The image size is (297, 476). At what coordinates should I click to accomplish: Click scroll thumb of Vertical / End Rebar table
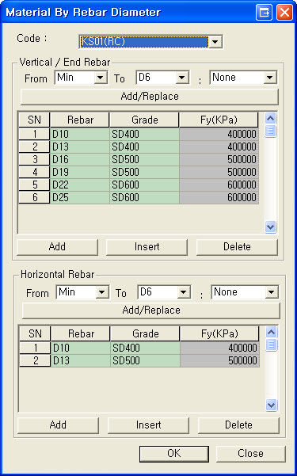pos(271,131)
